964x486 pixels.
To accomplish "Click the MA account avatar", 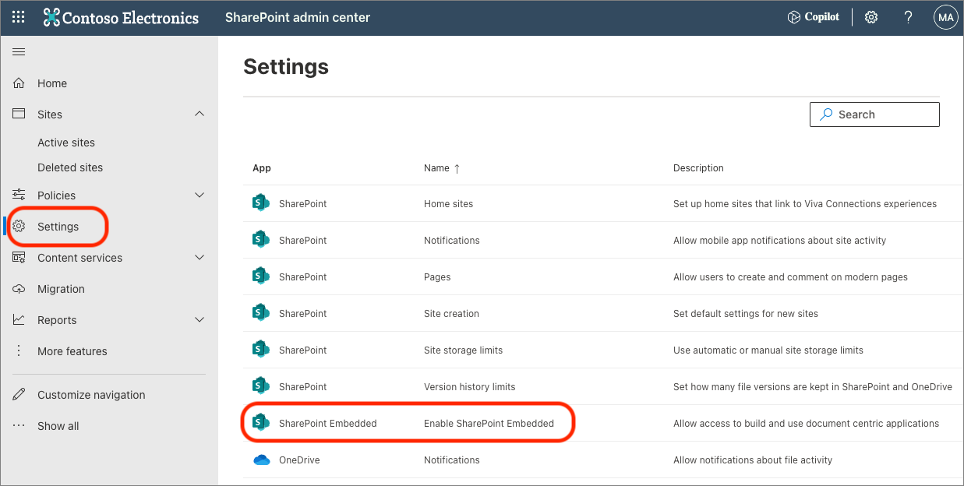I will (945, 16).
